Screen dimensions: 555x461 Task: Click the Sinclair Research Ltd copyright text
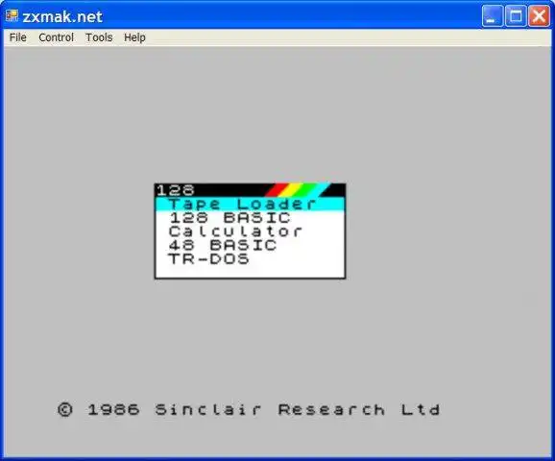pos(249,410)
